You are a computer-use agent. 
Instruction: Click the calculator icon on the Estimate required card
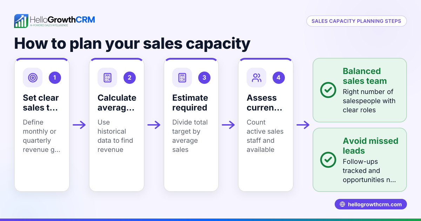[x=182, y=78]
